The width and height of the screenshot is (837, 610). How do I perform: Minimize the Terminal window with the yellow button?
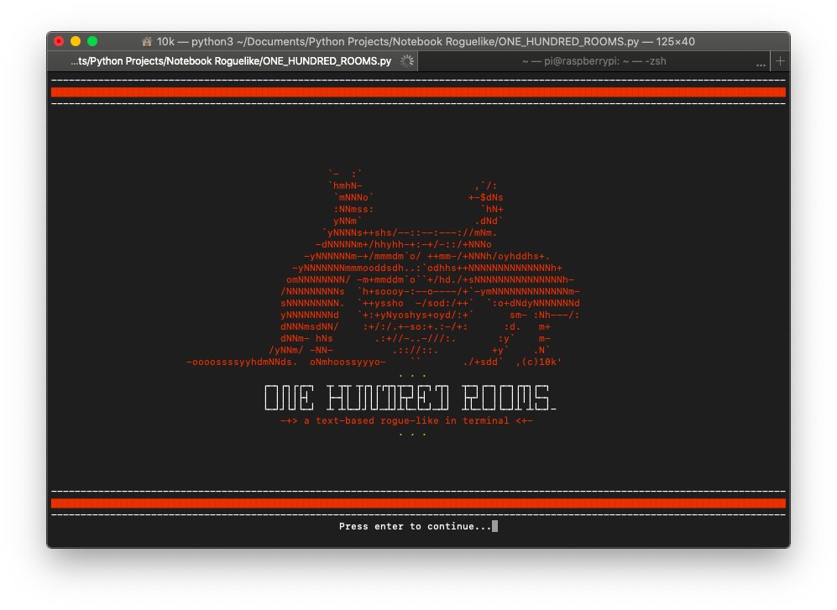76,41
